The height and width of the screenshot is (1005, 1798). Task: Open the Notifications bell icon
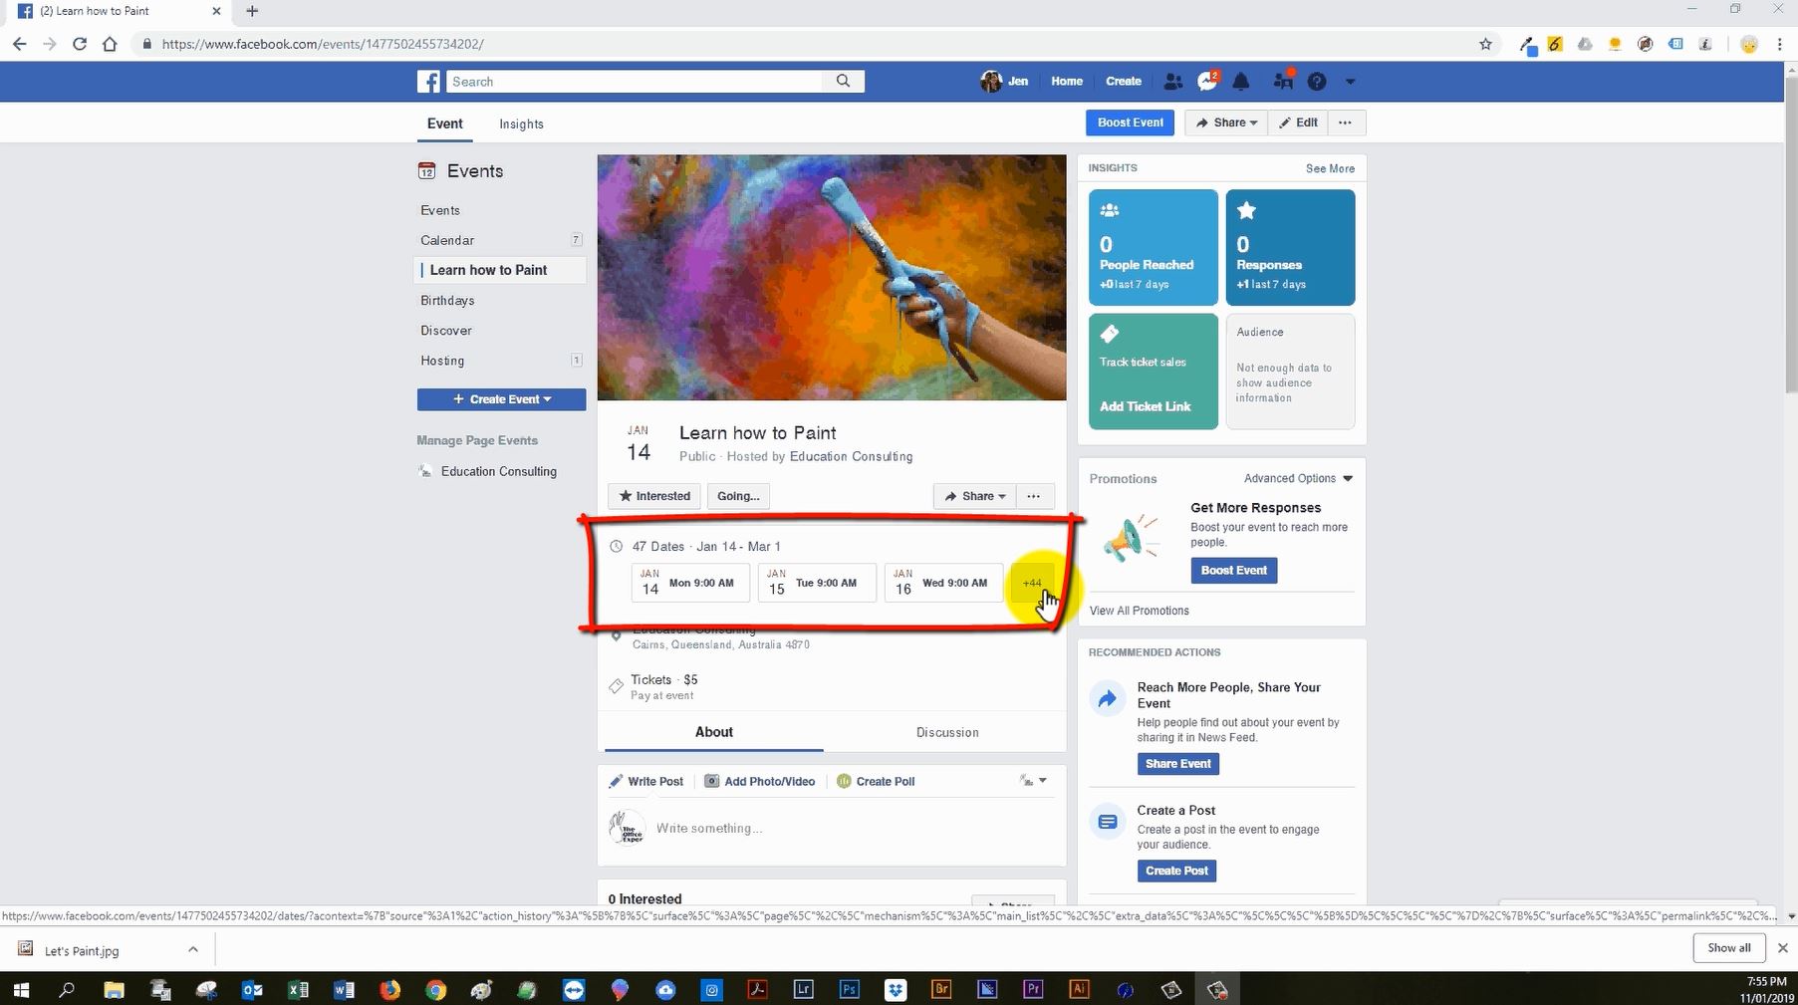click(x=1241, y=82)
